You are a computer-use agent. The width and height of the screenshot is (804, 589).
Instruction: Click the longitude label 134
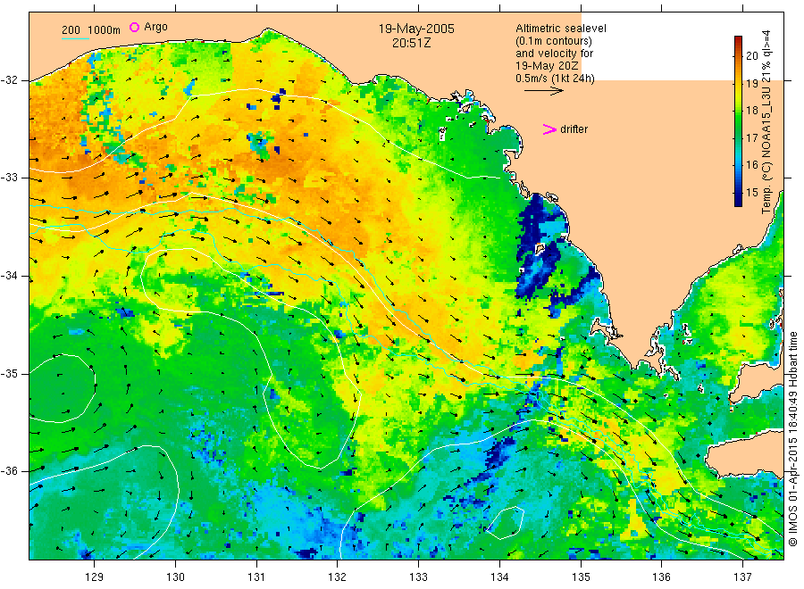point(499,577)
